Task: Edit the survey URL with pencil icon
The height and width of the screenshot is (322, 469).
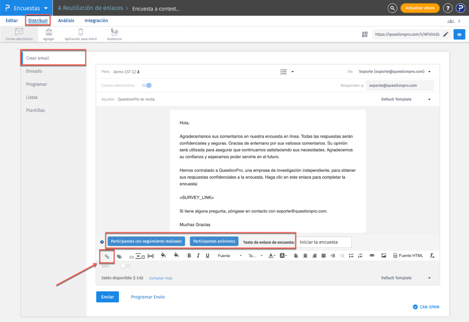Action: 446,34
